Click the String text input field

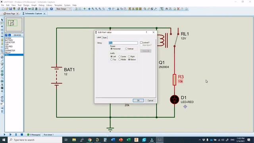coord(123,43)
